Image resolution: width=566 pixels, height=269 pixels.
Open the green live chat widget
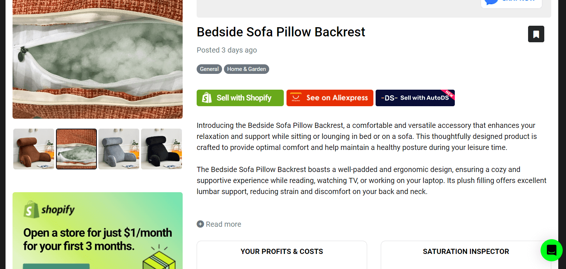(551, 250)
